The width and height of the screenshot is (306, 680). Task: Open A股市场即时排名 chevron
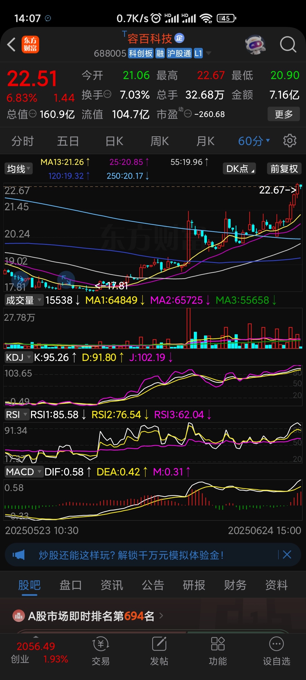[x=161, y=616]
